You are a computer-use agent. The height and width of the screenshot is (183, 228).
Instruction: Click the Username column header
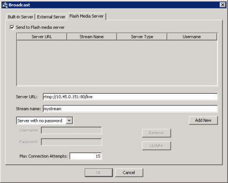[192, 37]
